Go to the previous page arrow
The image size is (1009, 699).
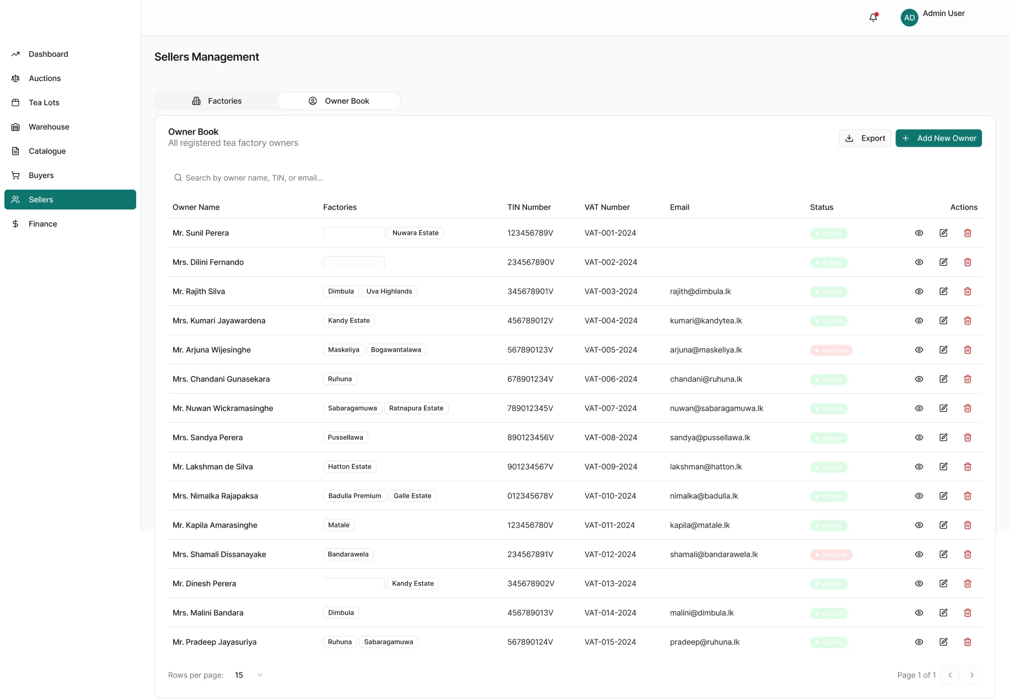coord(950,675)
